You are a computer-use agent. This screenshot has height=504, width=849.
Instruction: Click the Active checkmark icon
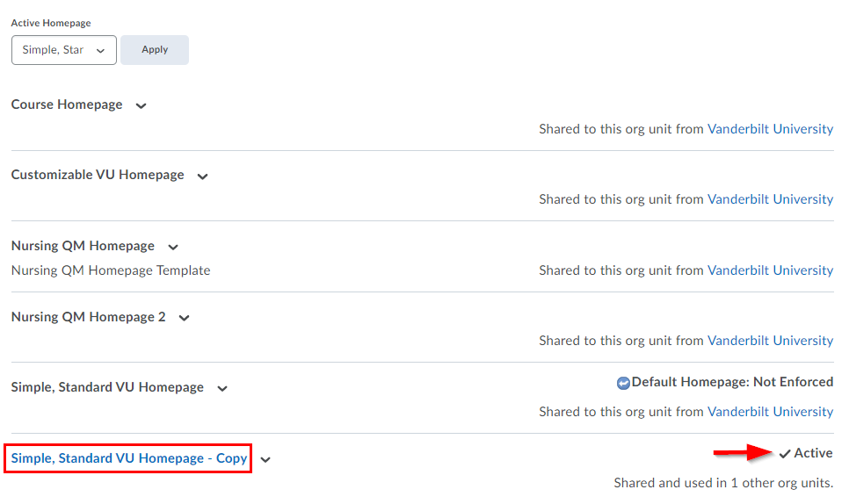coord(785,454)
